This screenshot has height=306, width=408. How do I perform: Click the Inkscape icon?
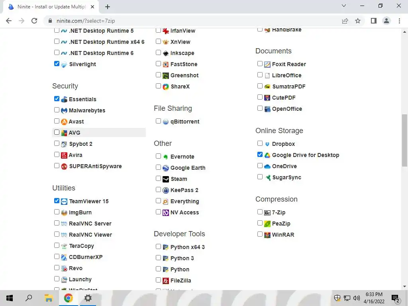(166, 53)
